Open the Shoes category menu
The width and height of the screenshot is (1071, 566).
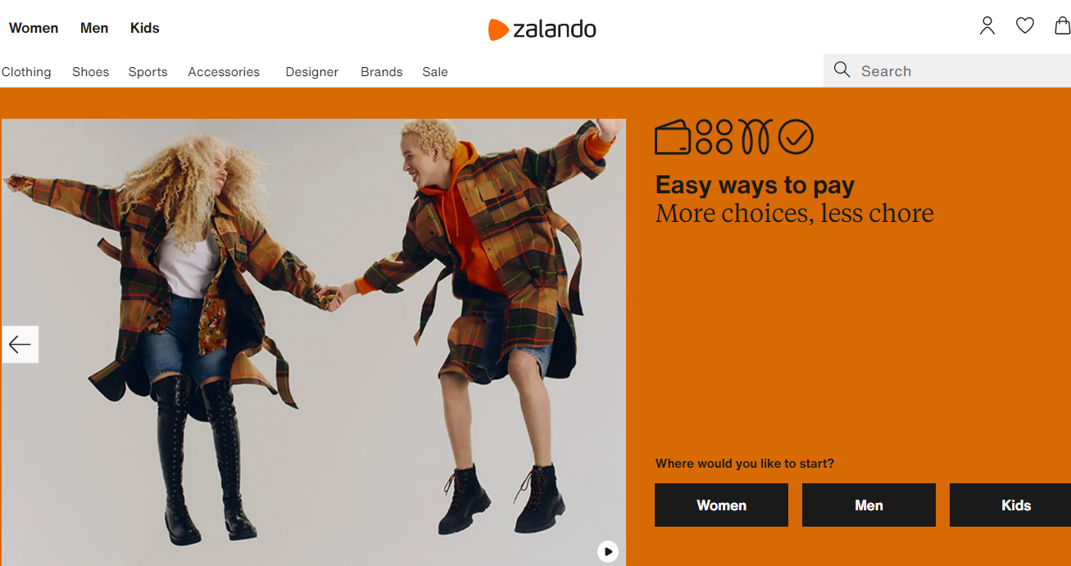pyautogui.click(x=90, y=72)
